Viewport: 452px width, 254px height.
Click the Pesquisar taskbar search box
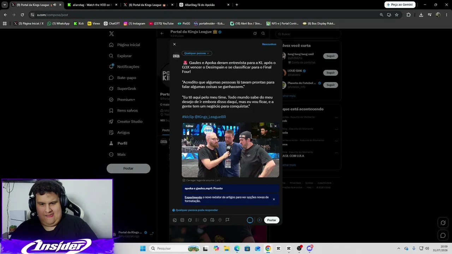175,248
